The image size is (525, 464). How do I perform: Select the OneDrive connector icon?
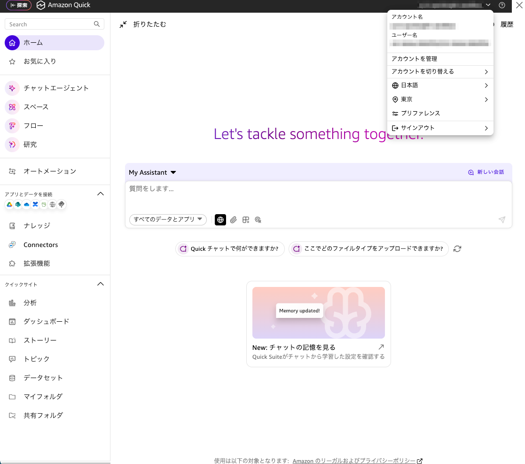(26, 204)
